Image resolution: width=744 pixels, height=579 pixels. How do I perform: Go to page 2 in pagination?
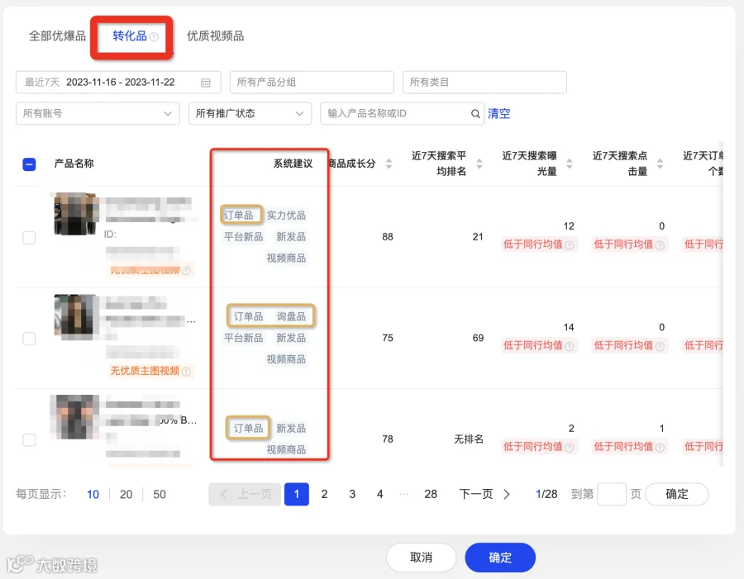pyautogui.click(x=324, y=494)
